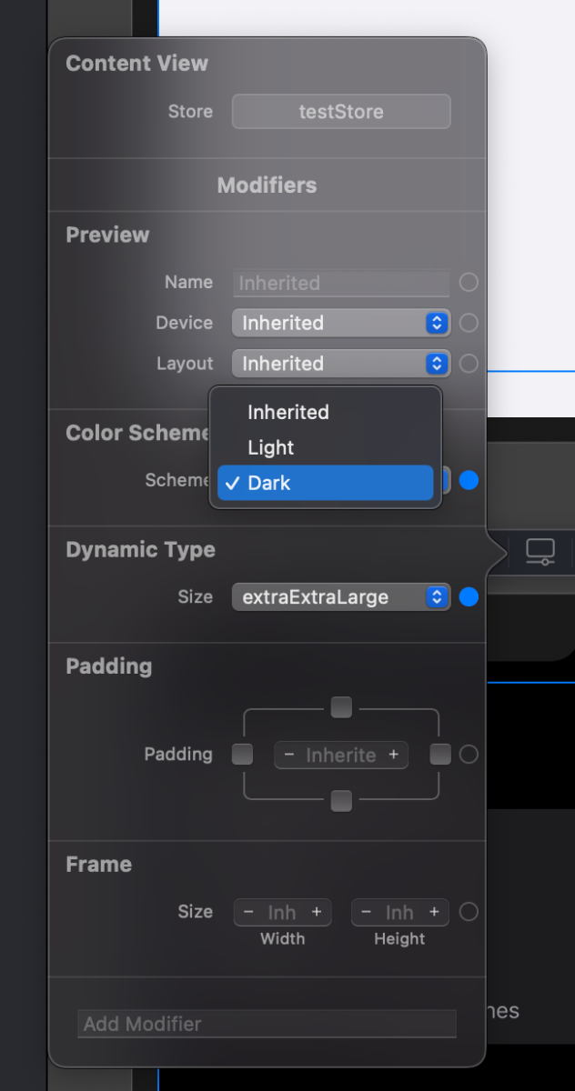Increase padding with the plus stepper
Image resolution: width=575 pixels, height=1091 pixels.
(394, 755)
